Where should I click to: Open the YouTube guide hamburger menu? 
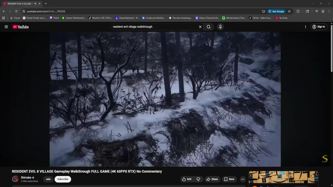pyautogui.click(x=6, y=27)
